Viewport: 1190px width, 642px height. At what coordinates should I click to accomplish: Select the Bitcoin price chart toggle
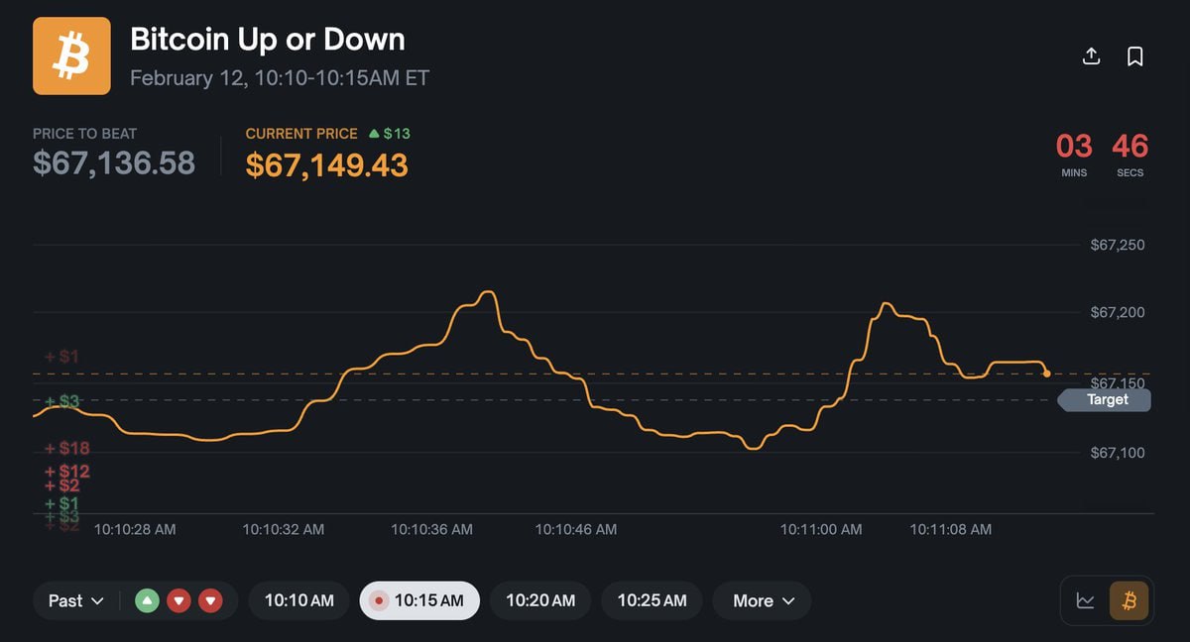(1129, 601)
